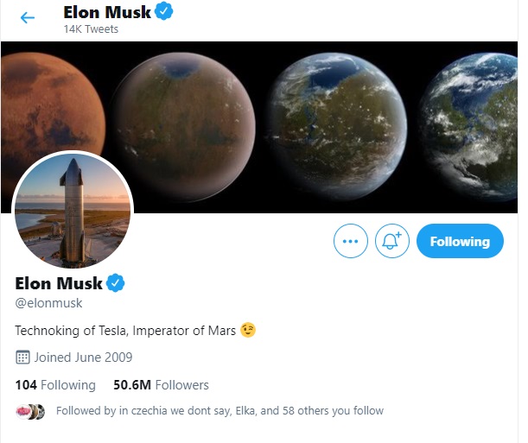Click the calendar icon next to Joined
This screenshot has height=443, width=528.
click(x=22, y=357)
